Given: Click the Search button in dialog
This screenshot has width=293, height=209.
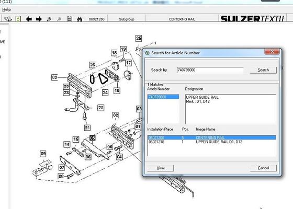Looking at the screenshot, I should pos(263,70).
